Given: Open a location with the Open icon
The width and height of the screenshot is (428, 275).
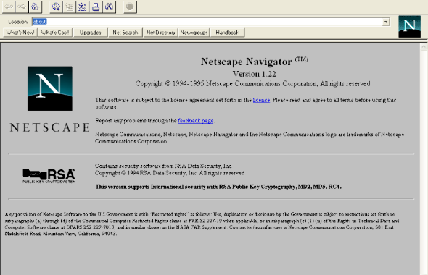Looking at the screenshot, I should pyautogui.click(x=83, y=7).
